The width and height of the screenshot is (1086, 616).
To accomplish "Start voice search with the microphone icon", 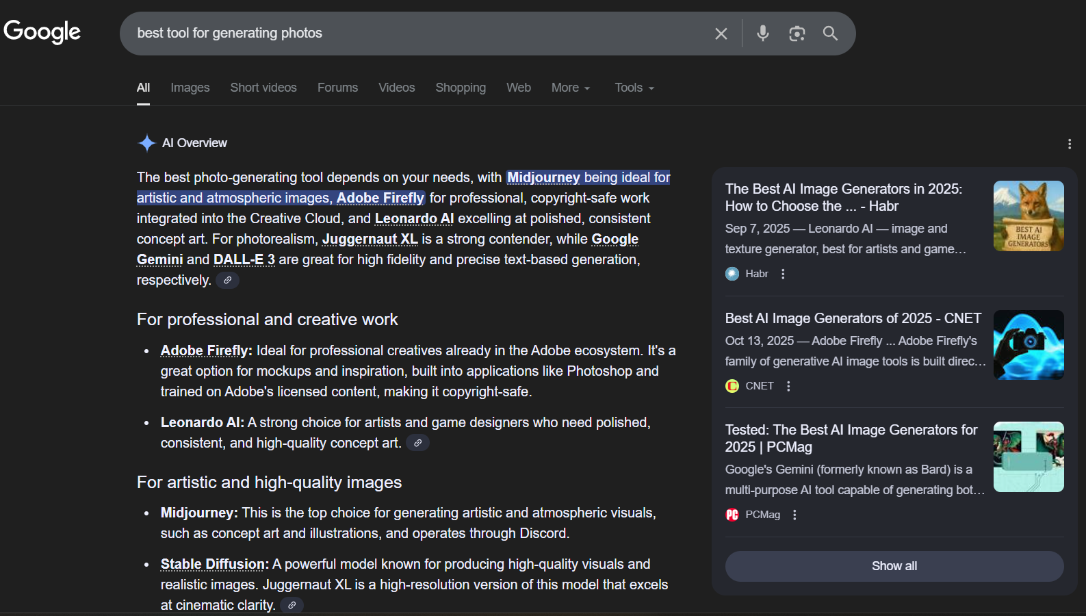I will coord(762,34).
